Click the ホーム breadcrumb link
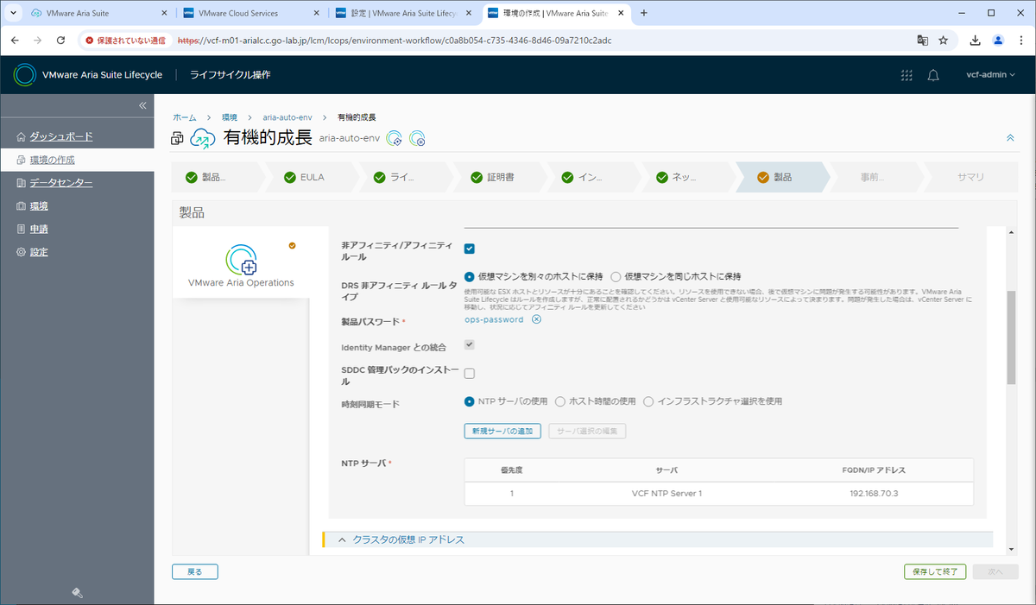 coord(184,117)
